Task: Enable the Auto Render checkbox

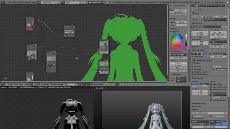Action: (x=92, y=85)
